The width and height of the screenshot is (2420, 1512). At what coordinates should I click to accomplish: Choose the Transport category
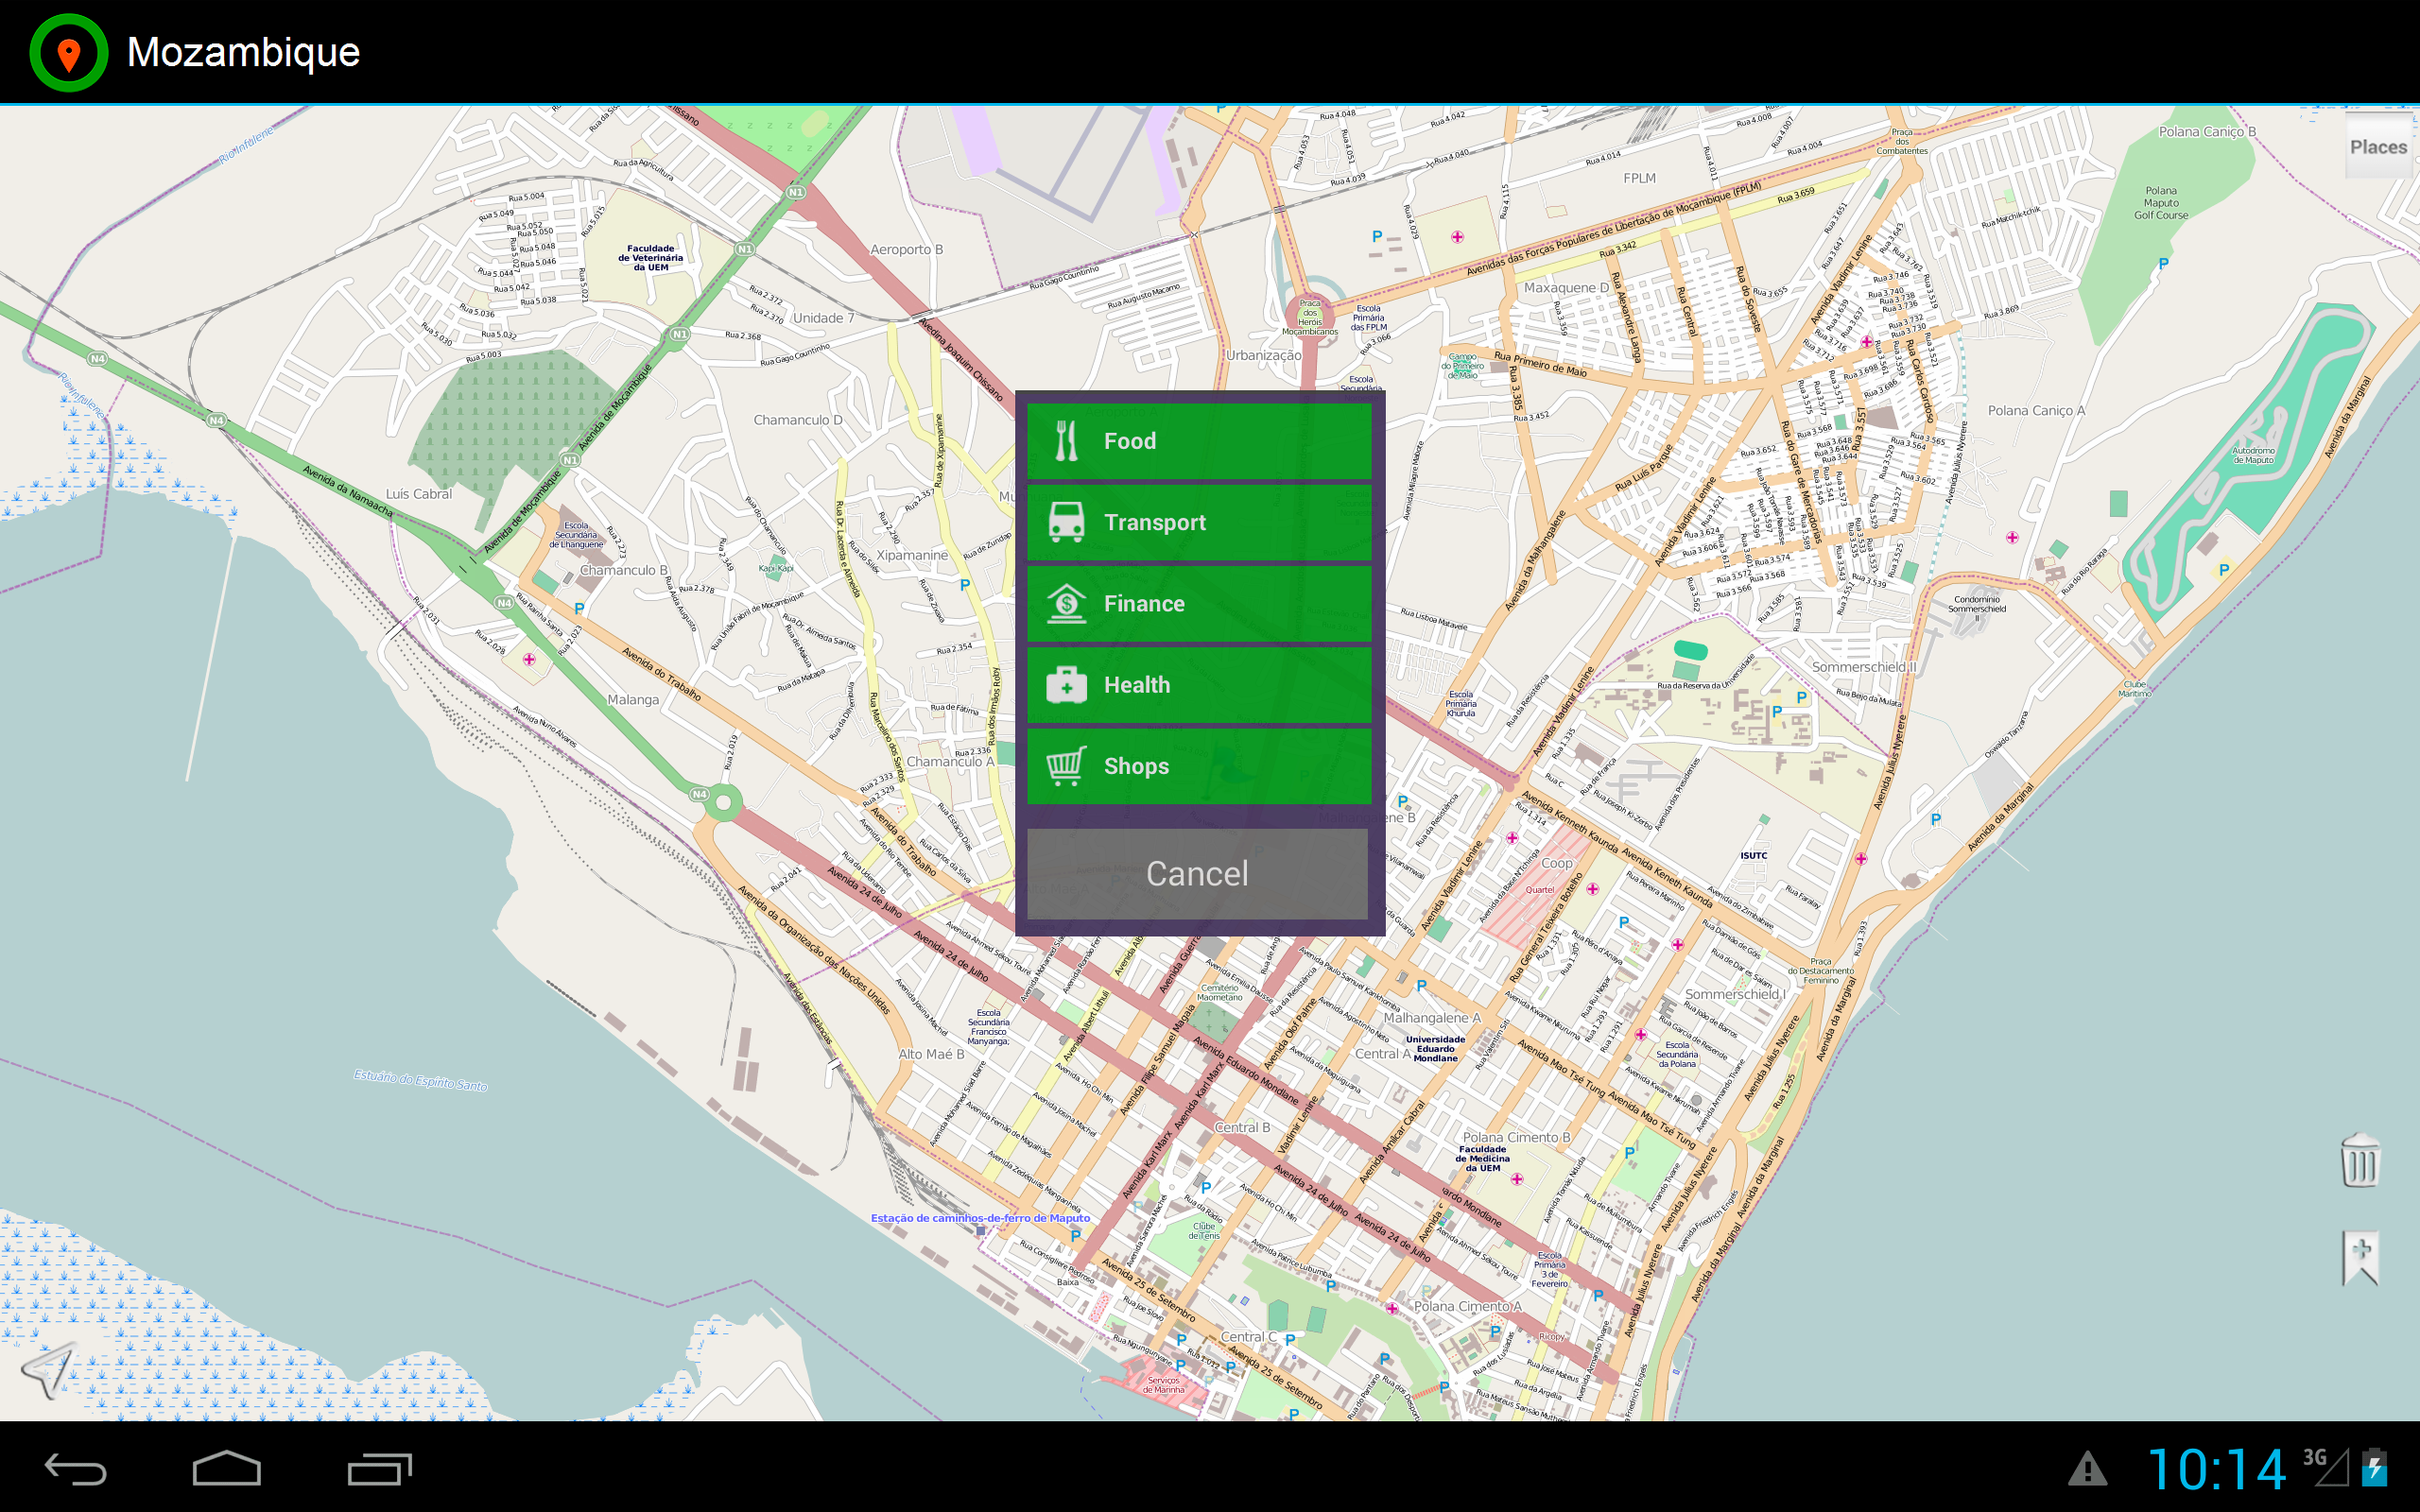(1199, 522)
